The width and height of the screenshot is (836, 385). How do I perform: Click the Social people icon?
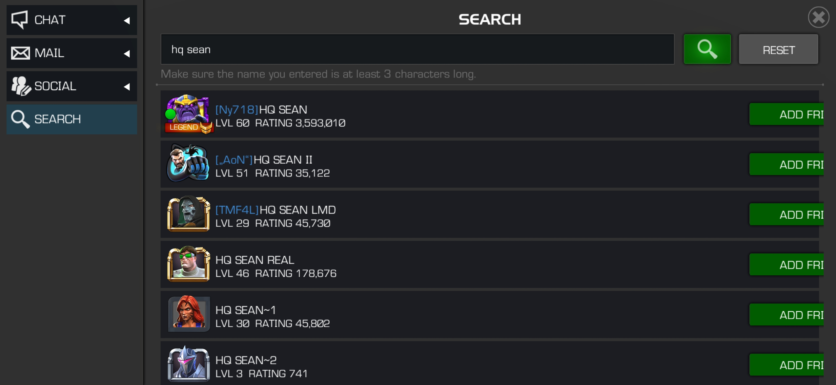pyautogui.click(x=21, y=86)
